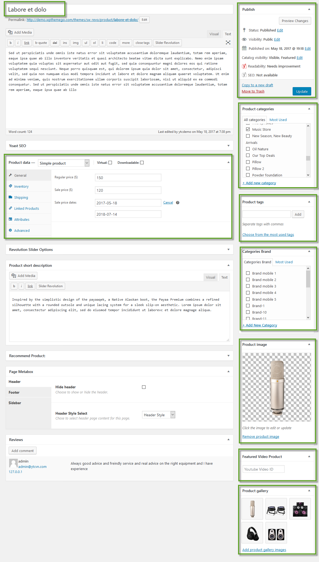The image size is (319, 562).
Task: Click the Yoast readability indicator icon
Action: pos(244,66)
